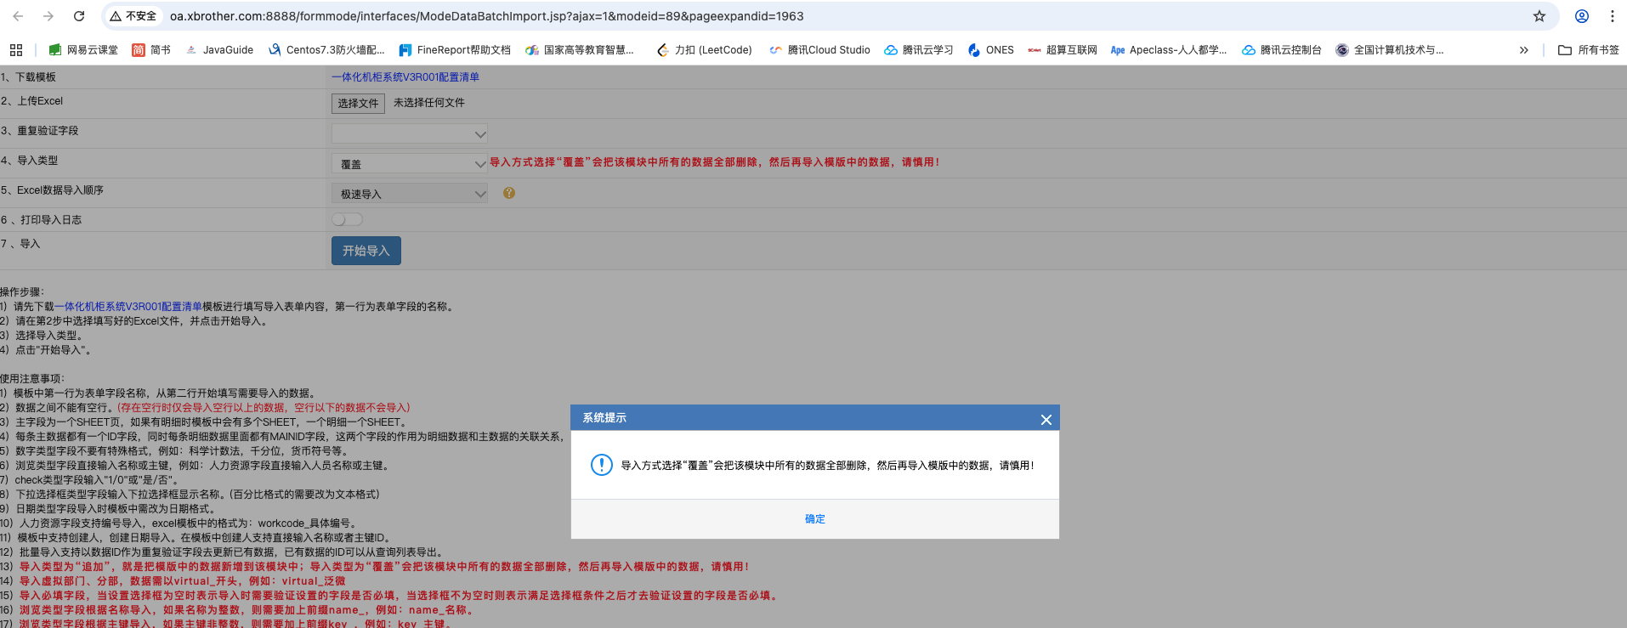The height and width of the screenshot is (628, 1627).
Task: Click the blue info icon in dialog
Action: point(601,465)
